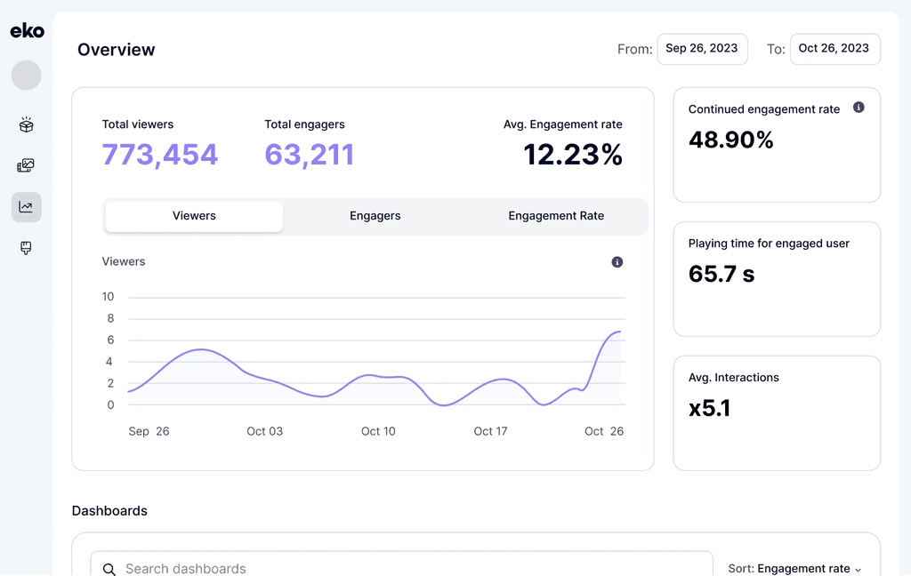Viewport: 911px width, 576px height.
Task: Open the From date picker showing Sep 26, 2023
Action: [702, 49]
